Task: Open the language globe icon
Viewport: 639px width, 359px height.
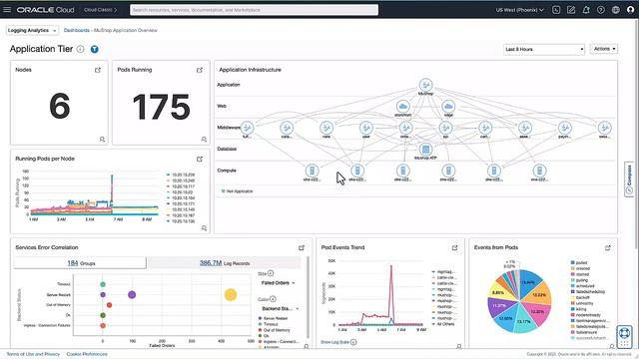Action: 616,10
